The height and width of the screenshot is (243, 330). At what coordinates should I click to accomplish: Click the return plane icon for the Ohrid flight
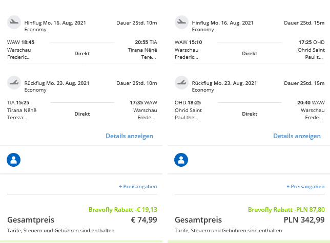(181, 82)
